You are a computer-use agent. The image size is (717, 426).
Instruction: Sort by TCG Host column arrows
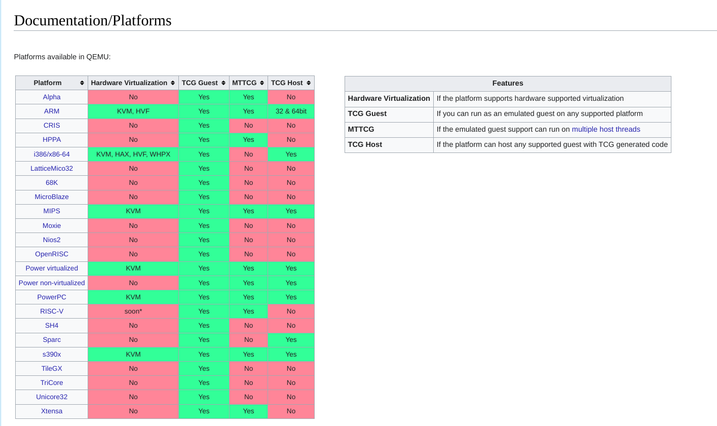tap(309, 83)
